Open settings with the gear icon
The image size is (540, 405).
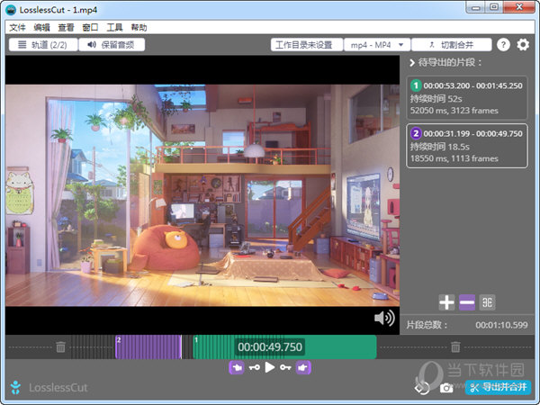tap(523, 45)
